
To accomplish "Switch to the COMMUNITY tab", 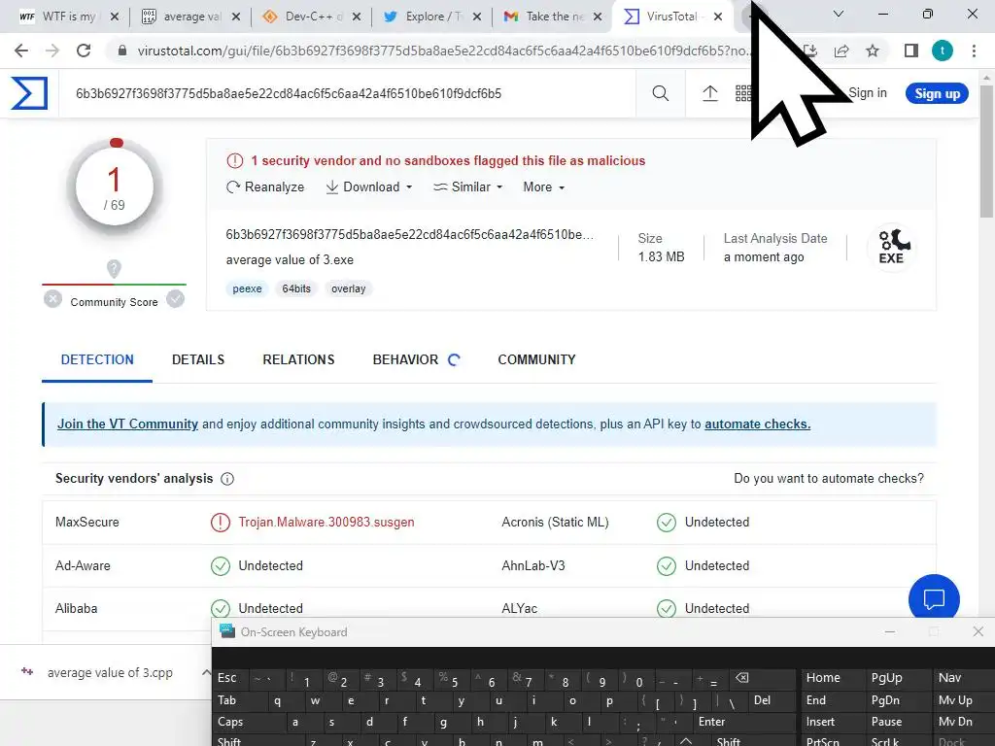I will point(536,359).
